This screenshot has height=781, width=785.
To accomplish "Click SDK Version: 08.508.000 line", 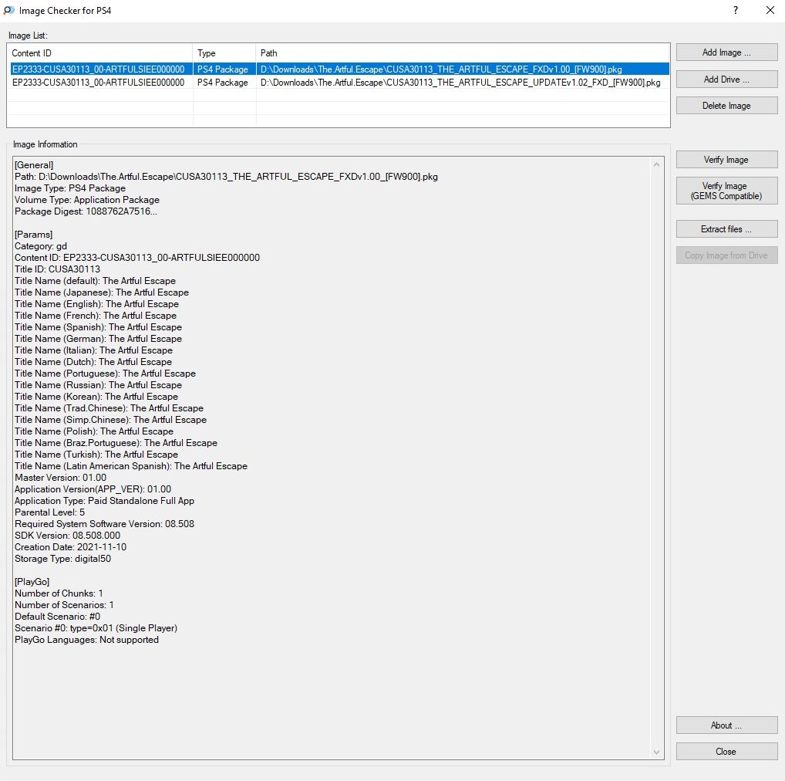I will [67, 535].
